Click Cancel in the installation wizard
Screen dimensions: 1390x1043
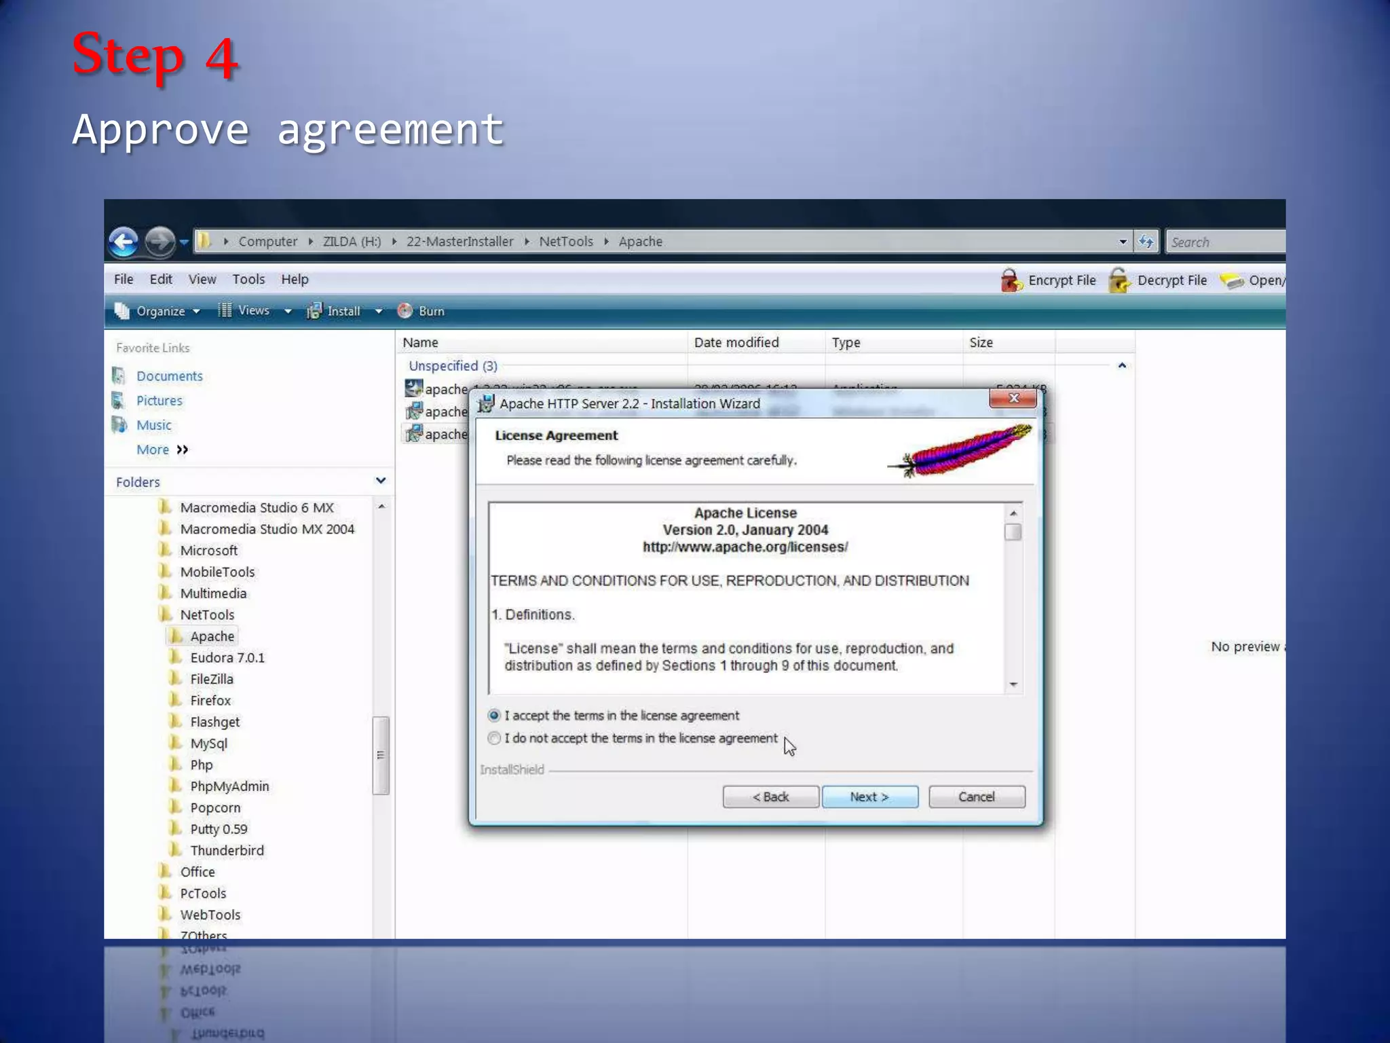[977, 797]
